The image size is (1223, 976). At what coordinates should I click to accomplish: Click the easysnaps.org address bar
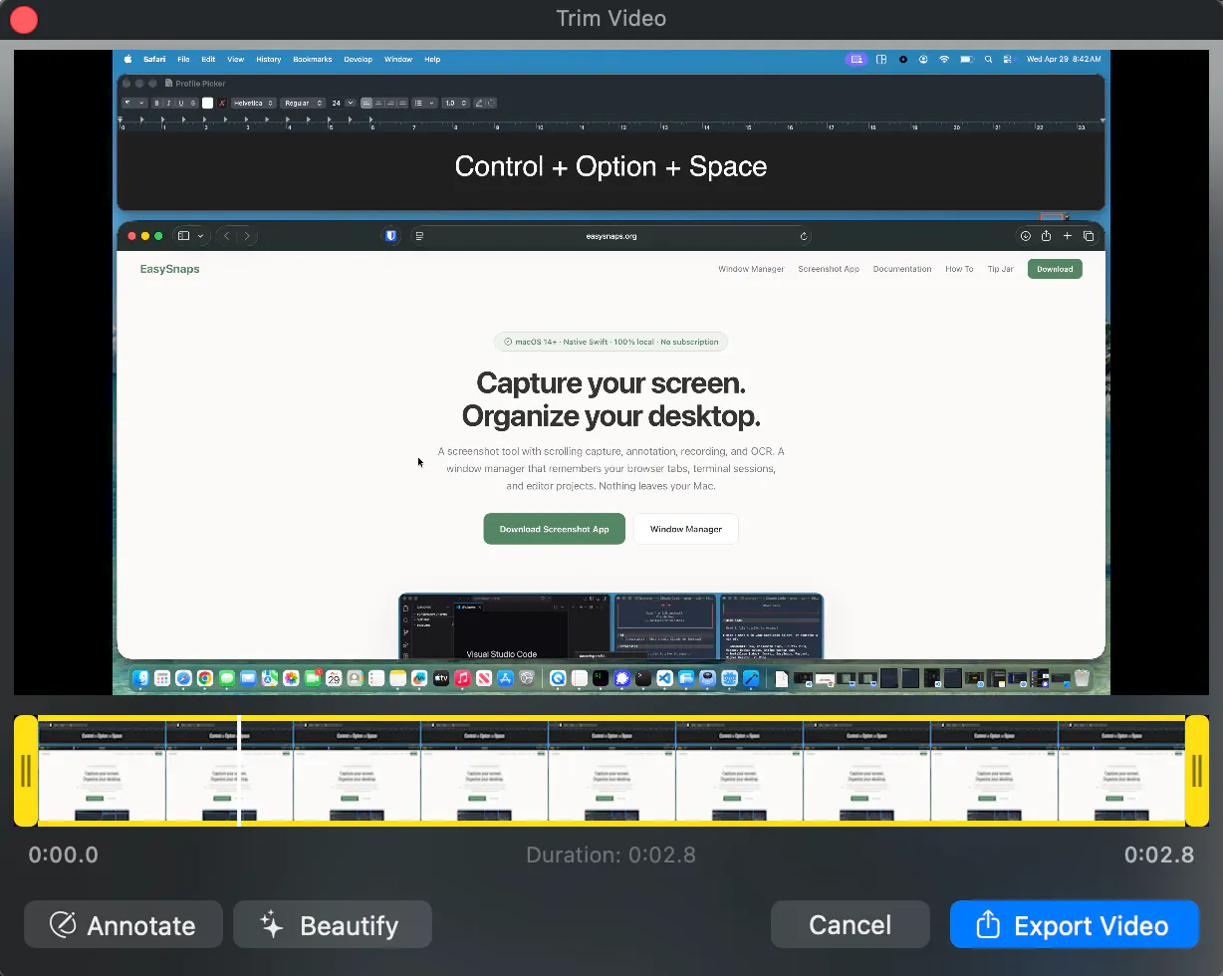611,236
